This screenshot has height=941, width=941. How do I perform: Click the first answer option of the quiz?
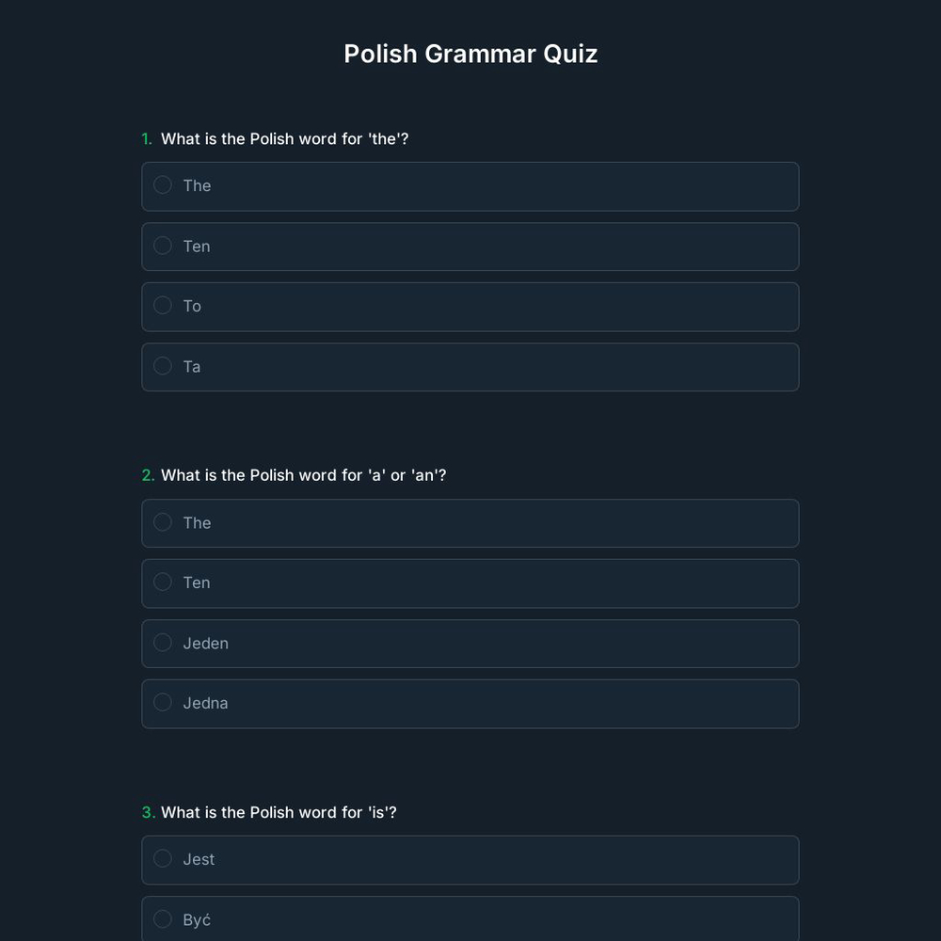point(470,185)
